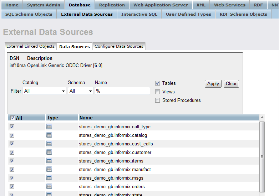279x196 pixels.
Task: Toggle the Tables filter checkbox
Action: (x=157, y=83)
